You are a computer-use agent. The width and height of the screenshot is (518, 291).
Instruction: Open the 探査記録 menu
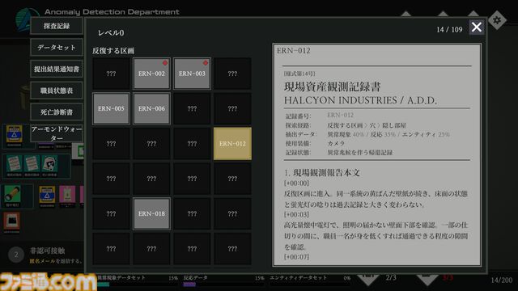(x=57, y=26)
